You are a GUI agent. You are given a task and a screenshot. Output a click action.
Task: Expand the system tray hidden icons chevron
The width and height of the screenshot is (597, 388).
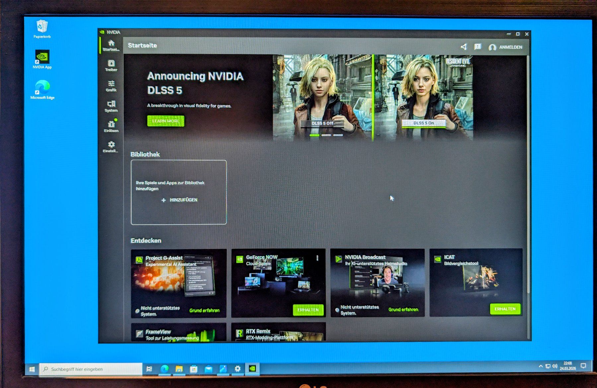click(541, 366)
